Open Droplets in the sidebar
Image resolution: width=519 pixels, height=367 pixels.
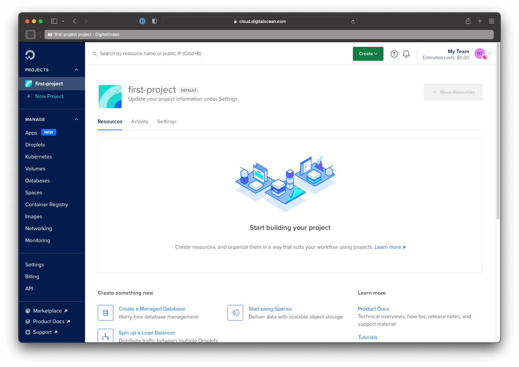(35, 145)
